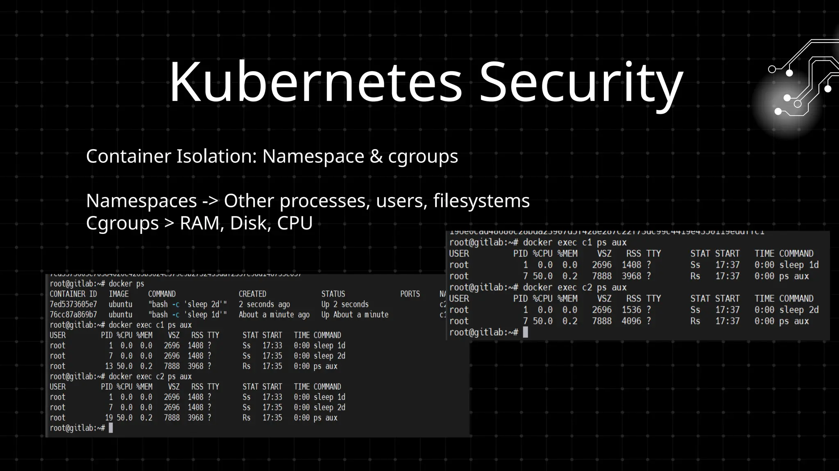839x471 pixels.
Task: Click the cursor block in right terminal prompt
Action: [x=526, y=332]
